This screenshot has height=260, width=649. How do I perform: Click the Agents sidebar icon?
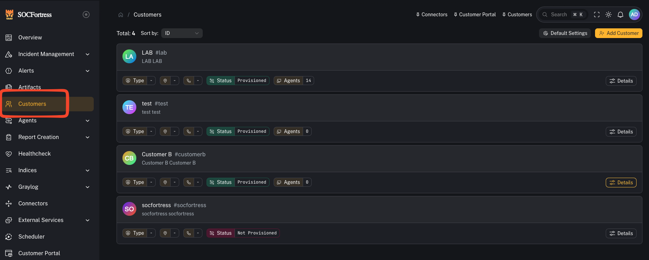tap(9, 121)
